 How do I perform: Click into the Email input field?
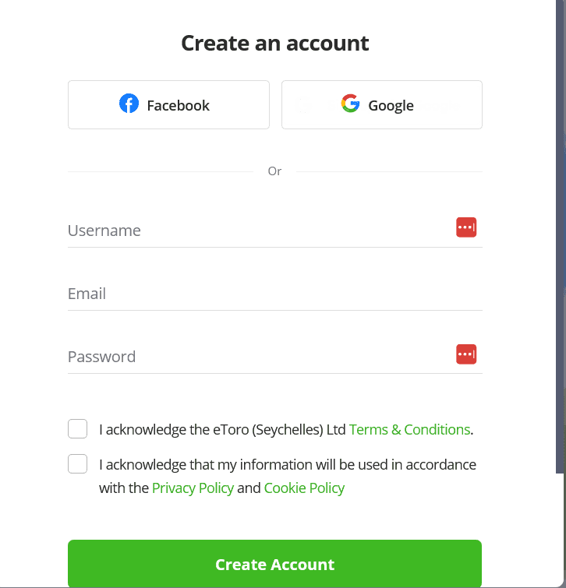273,294
